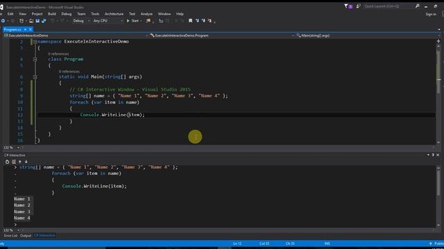Click the Redo toolbar icon
This screenshot has height=249, width=444.
point(62,21)
